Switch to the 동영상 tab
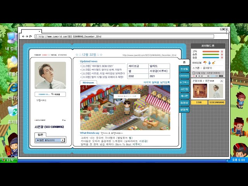This screenshot has height=186, width=248. [184, 103]
